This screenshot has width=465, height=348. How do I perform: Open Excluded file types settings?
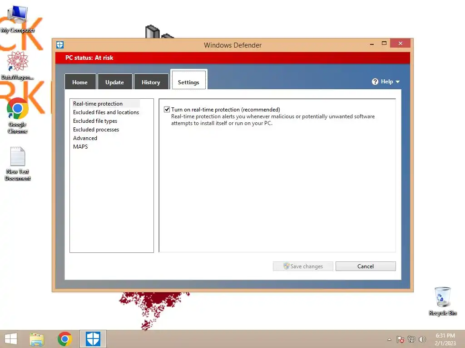(95, 121)
